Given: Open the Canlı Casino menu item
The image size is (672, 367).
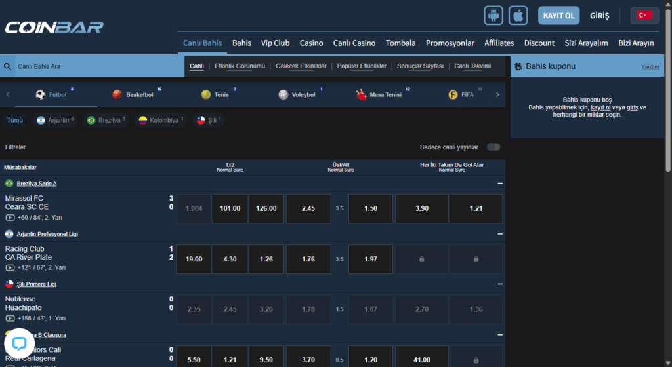Looking at the screenshot, I should 354,43.
